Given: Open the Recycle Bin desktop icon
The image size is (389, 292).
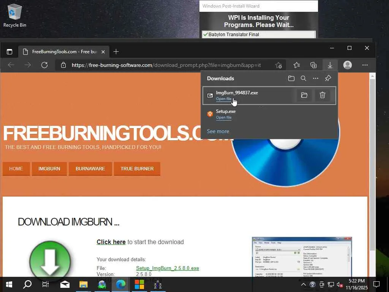Looking at the screenshot, I should click(15, 15).
